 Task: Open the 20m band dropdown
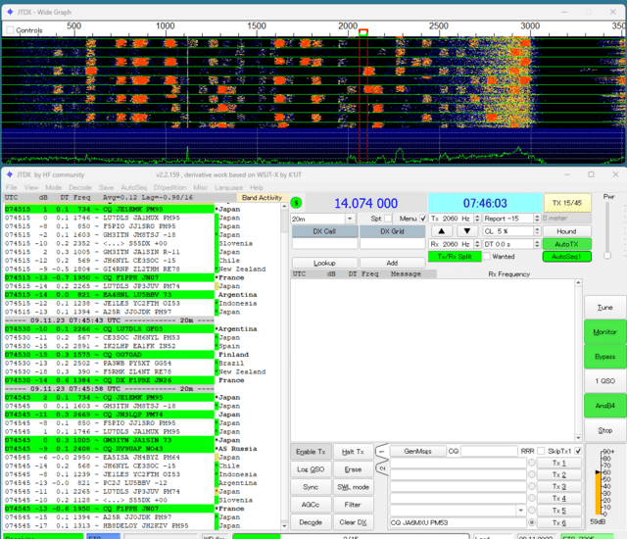[350, 219]
